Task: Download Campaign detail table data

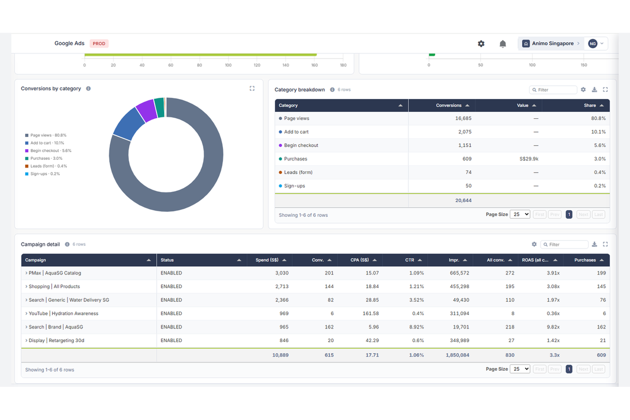Action: [594, 244]
